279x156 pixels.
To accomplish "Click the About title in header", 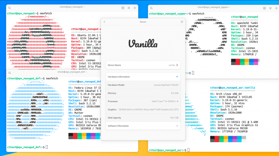I will pyautogui.click(x=143, y=22).
